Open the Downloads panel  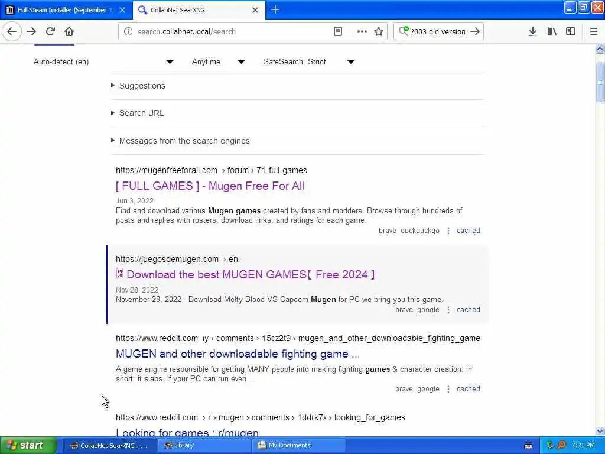pyautogui.click(x=532, y=32)
